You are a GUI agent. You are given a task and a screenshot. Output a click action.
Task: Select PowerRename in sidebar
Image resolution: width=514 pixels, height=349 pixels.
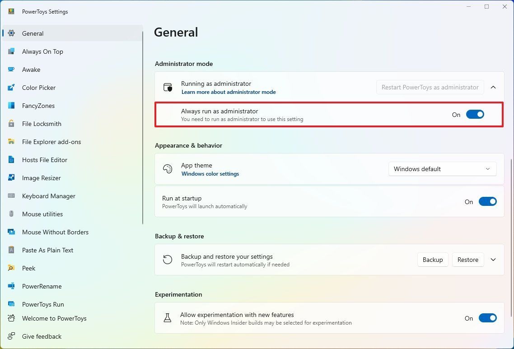point(72,286)
